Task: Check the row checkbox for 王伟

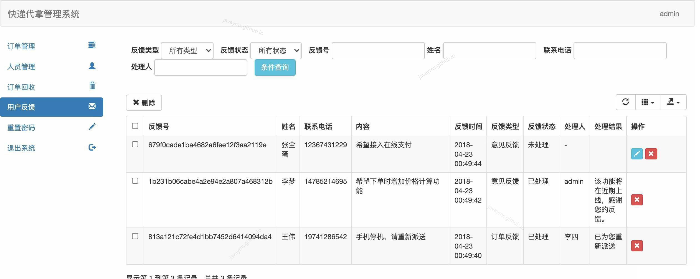Action: (x=135, y=237)
